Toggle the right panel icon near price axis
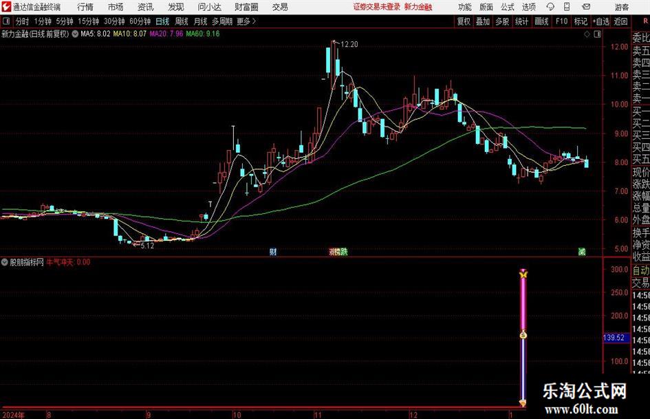Viewport: 650px width, 419px height. click(597, 34)
